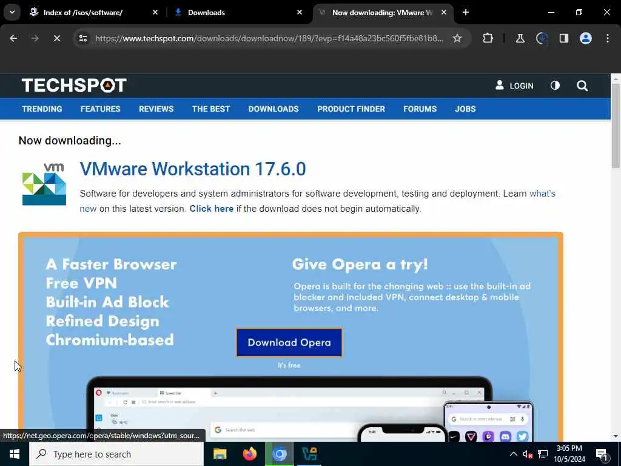621x466 pixels.
Task: Close the Now downloading tab
Action: click(444, 12)
